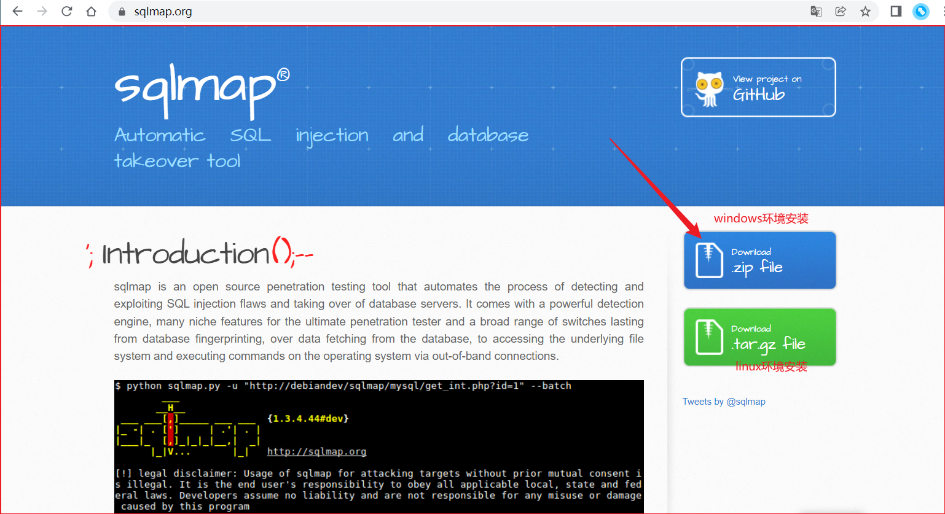Click the archive icon on the green tar.gz button
The height and width of the screenshot is (514, 945).
click(708, 337)
